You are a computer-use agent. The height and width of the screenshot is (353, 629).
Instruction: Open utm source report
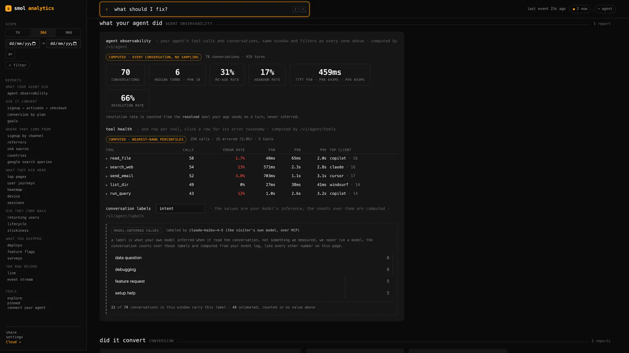click(18, 149)
